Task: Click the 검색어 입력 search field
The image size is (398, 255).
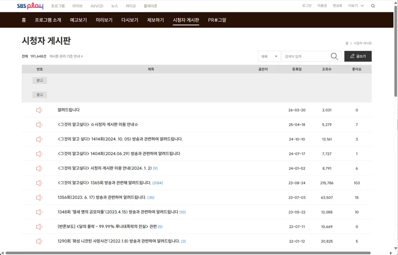Action: (x=306, y=56)
